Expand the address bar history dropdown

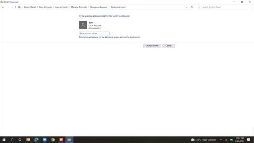click(x=186, y=7)
